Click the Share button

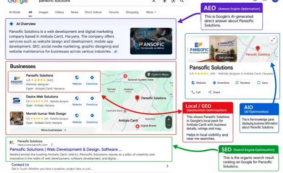tap(214, 92)
